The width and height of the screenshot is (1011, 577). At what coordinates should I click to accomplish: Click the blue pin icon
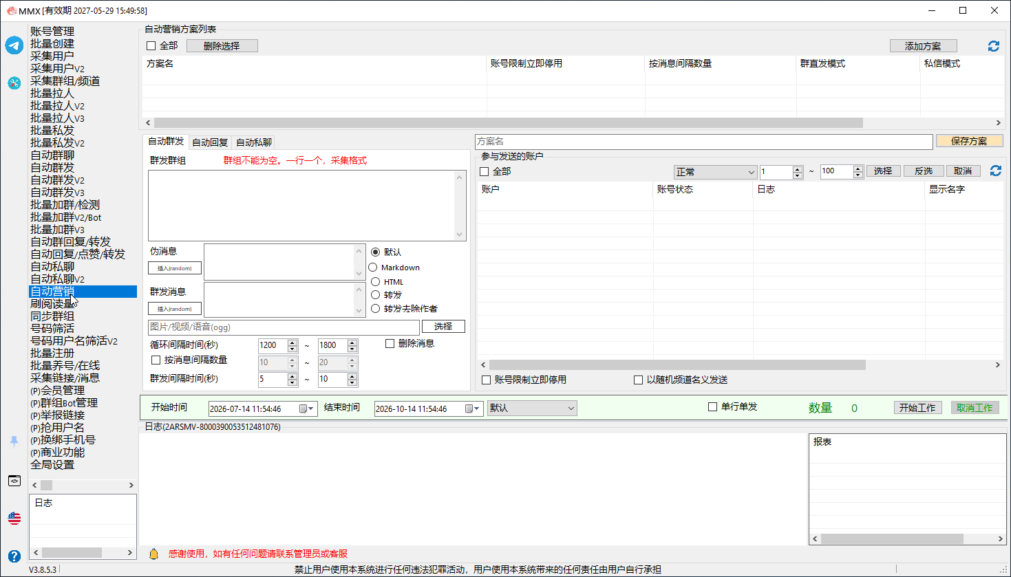click(14, 442)
